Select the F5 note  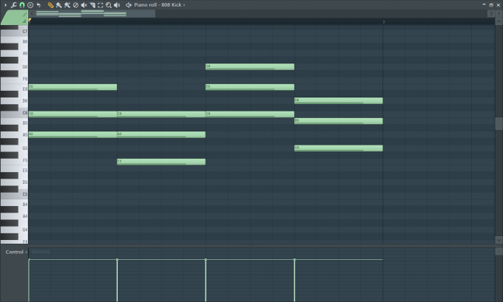click(161, 162)
